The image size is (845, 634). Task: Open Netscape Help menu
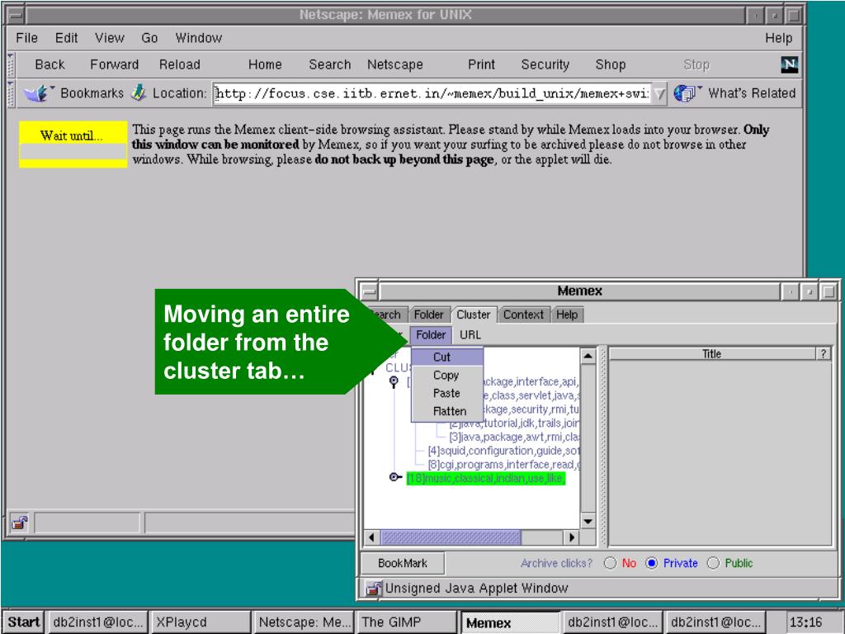(779, 38)
